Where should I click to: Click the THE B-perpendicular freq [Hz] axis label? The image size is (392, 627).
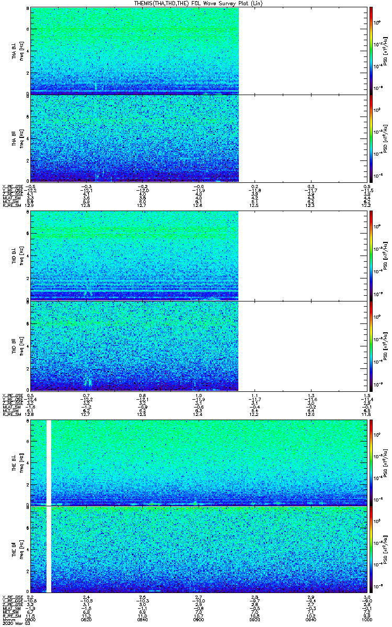coord(22,463)
